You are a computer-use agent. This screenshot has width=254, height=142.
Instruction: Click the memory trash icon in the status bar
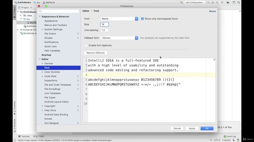(238, 140)
